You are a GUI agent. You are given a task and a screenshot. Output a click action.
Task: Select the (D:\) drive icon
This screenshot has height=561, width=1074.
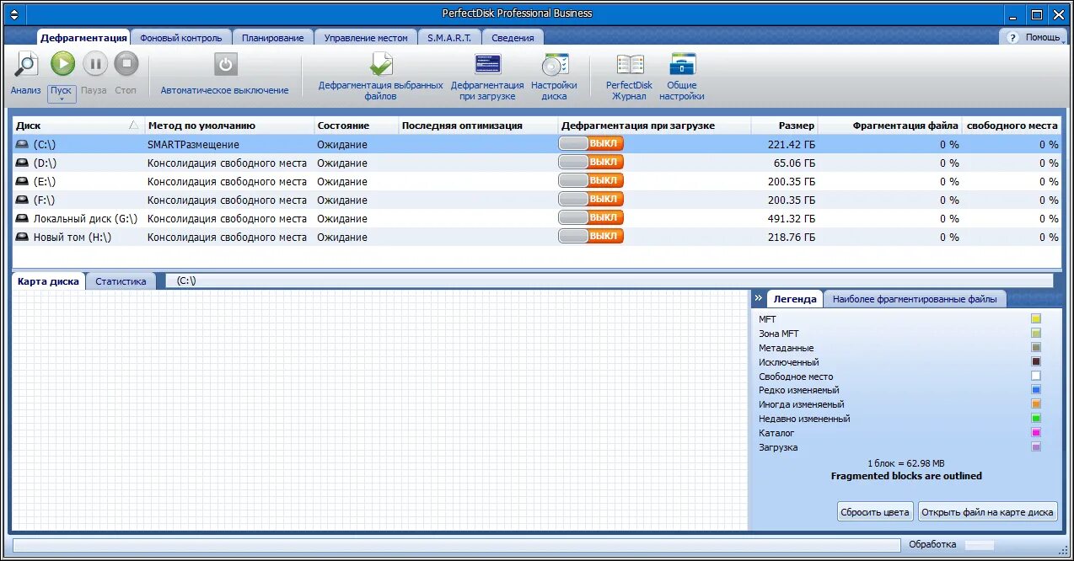click(23, 163)
